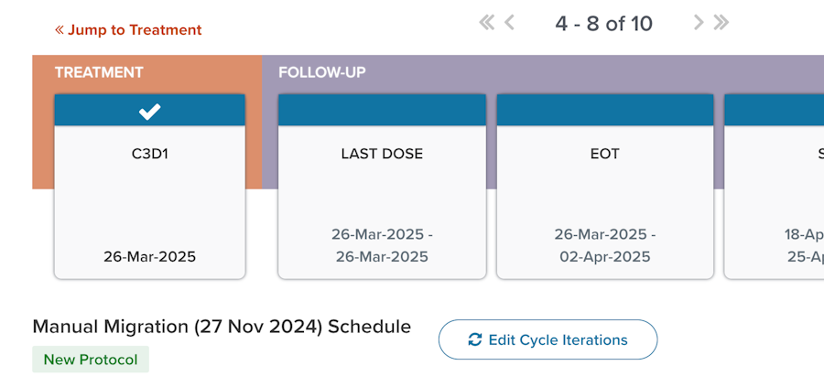Viewport: 824px width, 387px height.
Task: Select the C3D1 visit card
Action: coord(150,187)
